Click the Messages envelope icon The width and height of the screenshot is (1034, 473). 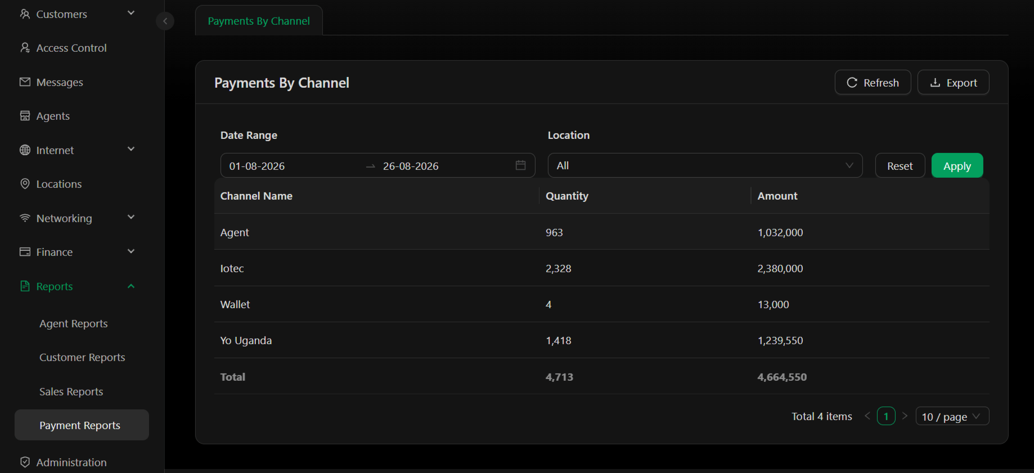[25, 82]
